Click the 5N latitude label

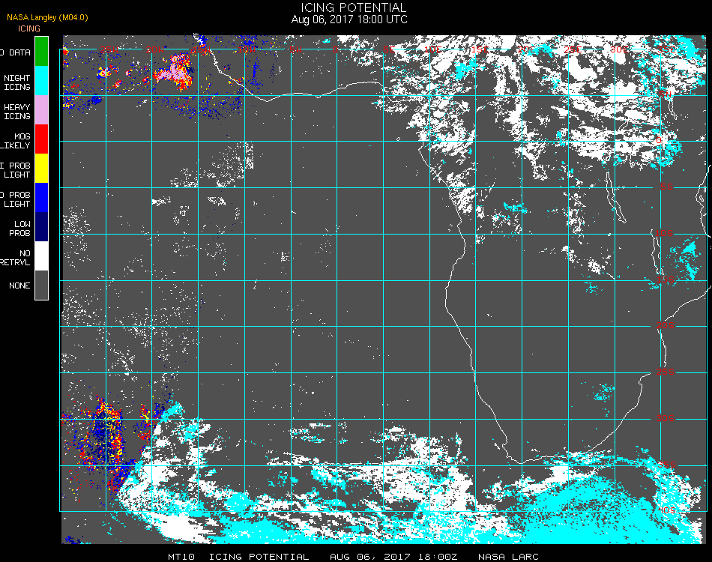(x=664, y=94)
